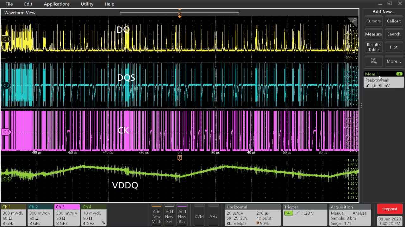Expand the right panel handle with three dots
Viewport: 405px width, 227px height.
361,105
